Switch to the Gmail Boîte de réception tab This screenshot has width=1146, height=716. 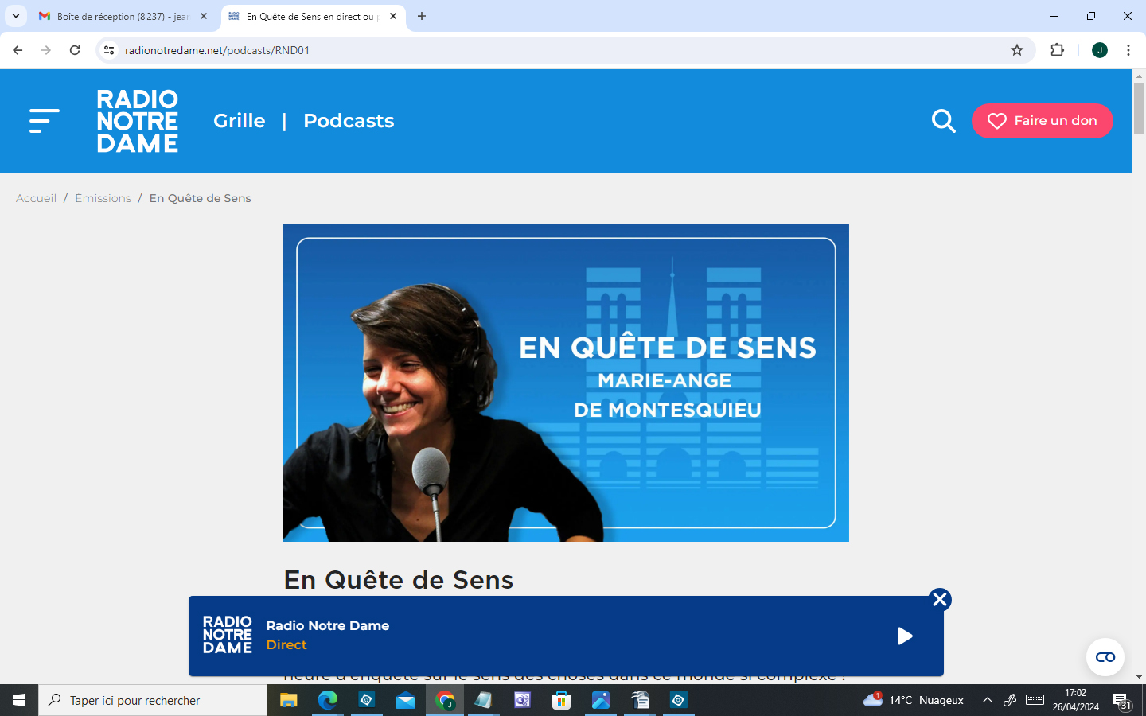123,16
